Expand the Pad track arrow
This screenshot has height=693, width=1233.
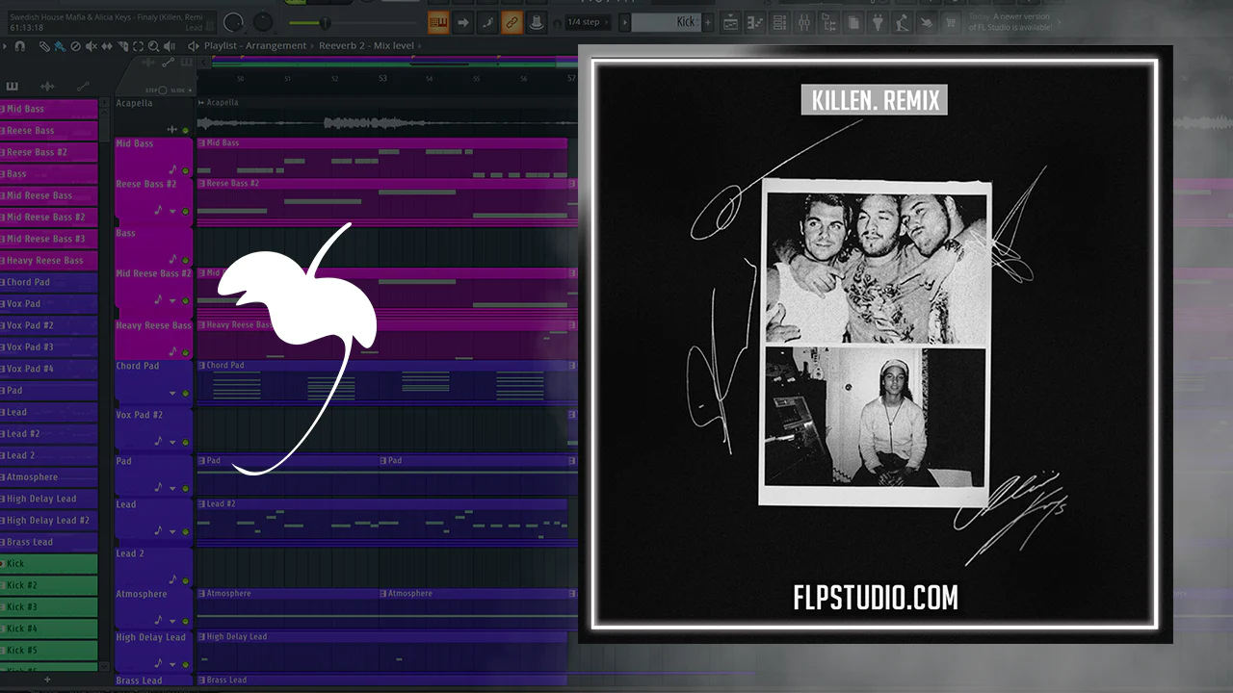tap(173, 488)
